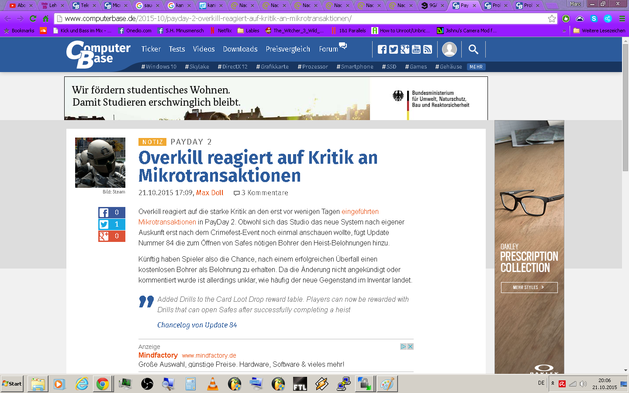Viewport: 629px width, 393px height.
Task: Click eingeführten Mikrotransaktionen link
Action: point(259,217)
